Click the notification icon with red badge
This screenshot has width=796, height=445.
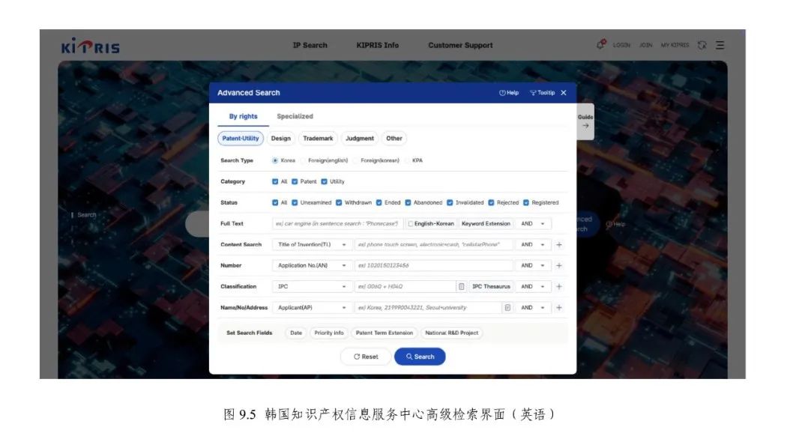click(600, 45)
